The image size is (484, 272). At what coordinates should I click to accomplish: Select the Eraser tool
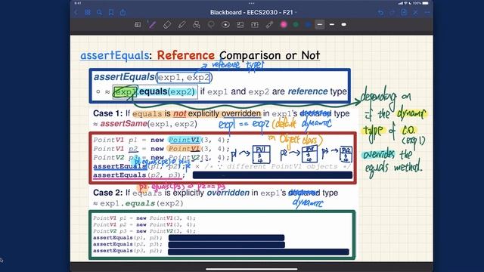click(167, 25)
